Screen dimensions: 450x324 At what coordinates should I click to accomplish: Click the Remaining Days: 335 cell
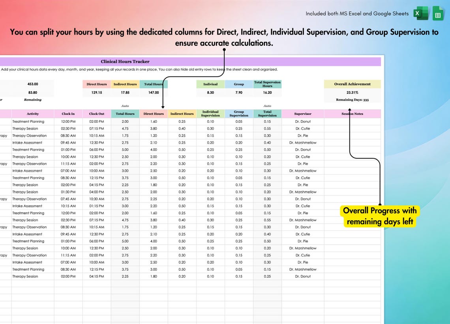tap(352, 100)
